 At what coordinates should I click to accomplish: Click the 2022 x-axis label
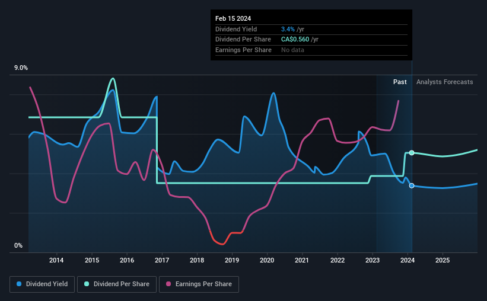click(x=338, y=260)
